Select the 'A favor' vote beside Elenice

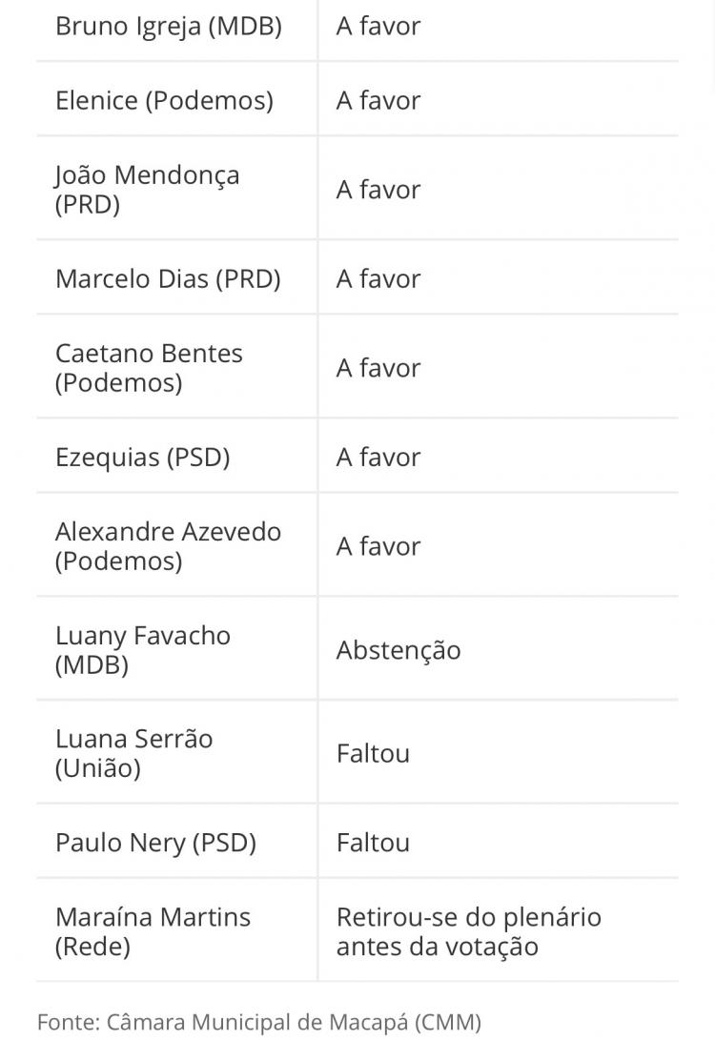click(378, 101)
